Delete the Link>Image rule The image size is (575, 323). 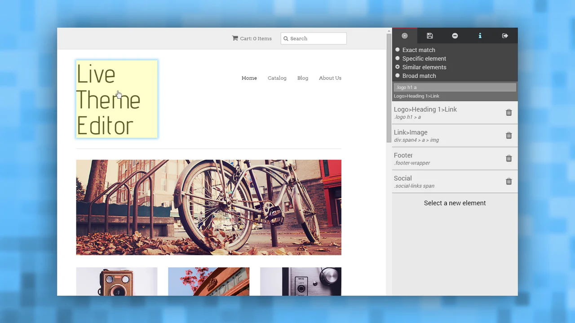[x=509, y=135]
